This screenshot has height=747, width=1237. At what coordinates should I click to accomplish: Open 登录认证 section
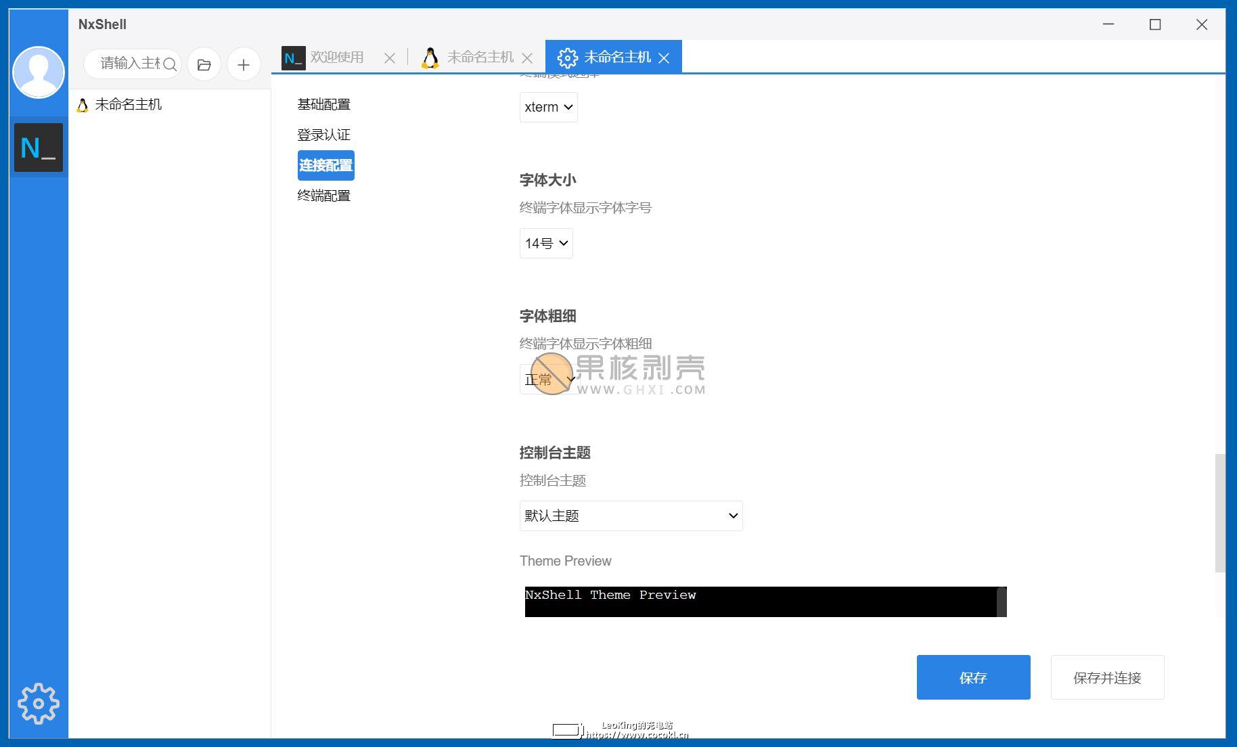(324, 135)
